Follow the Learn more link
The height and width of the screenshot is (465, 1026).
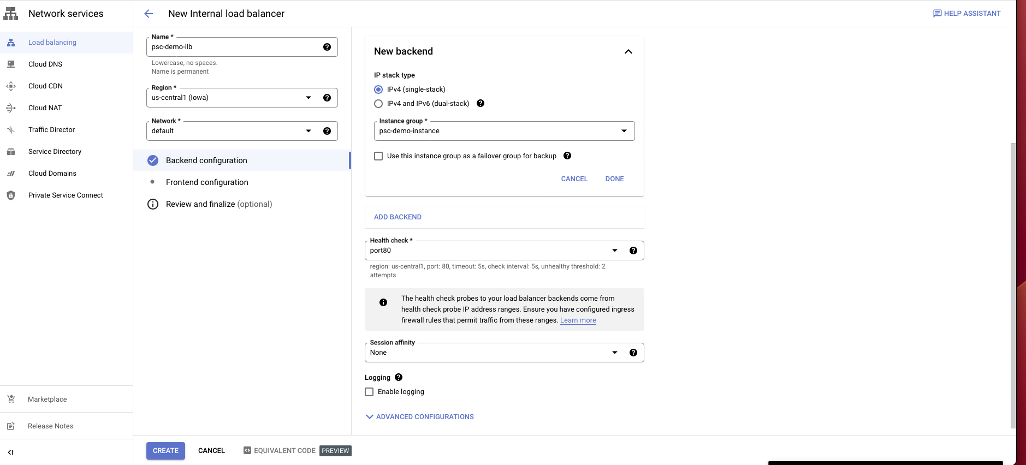click(578, 320)
